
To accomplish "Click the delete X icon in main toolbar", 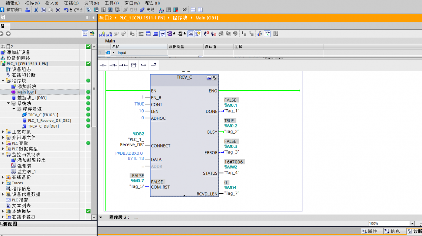I will click(x=58, y=10).
